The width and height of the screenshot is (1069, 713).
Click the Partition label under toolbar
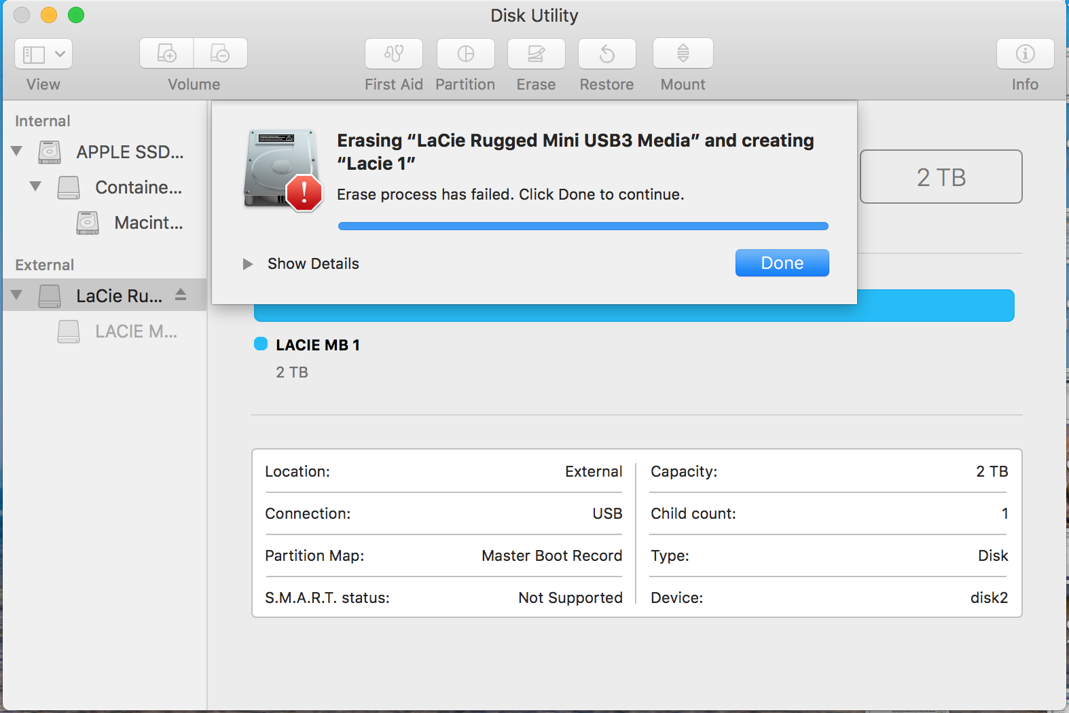(x=465, y=84)
